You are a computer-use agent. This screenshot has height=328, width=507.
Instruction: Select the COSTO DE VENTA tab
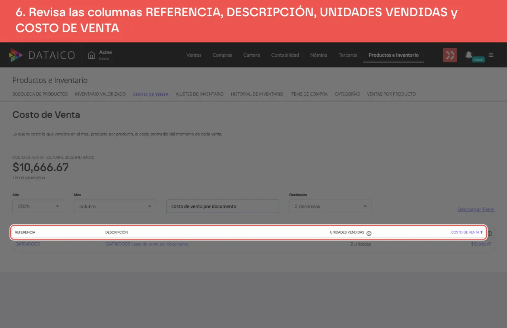tap(151, 94)
